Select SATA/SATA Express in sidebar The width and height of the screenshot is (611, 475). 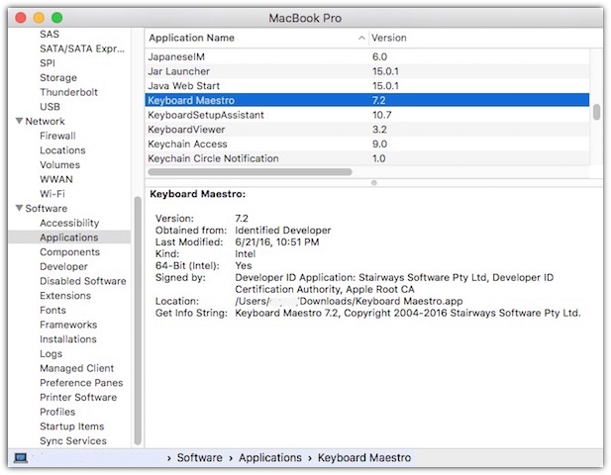pos(82,48)
